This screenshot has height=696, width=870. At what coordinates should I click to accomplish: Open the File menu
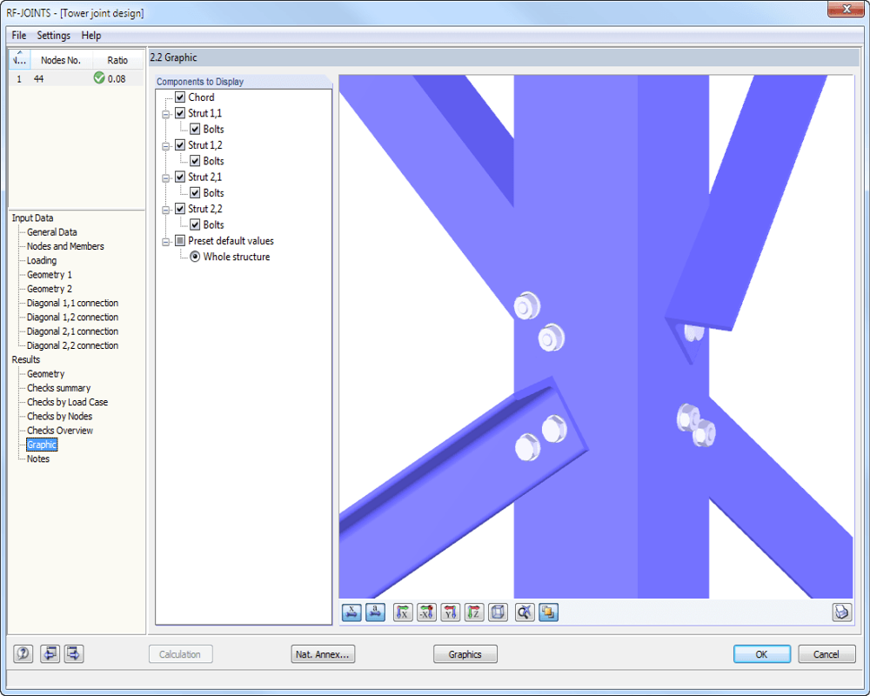[17, 36]
